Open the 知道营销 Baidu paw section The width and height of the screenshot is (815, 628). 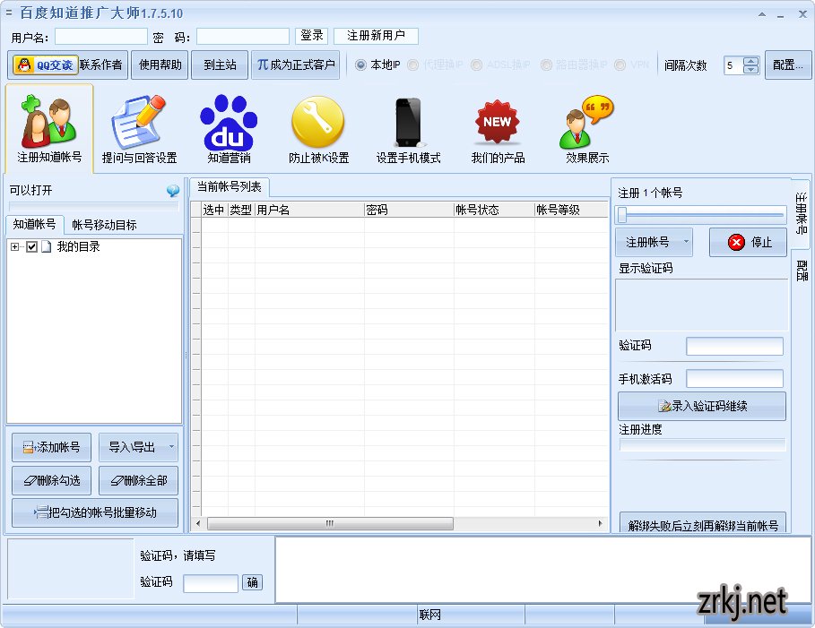229,129
